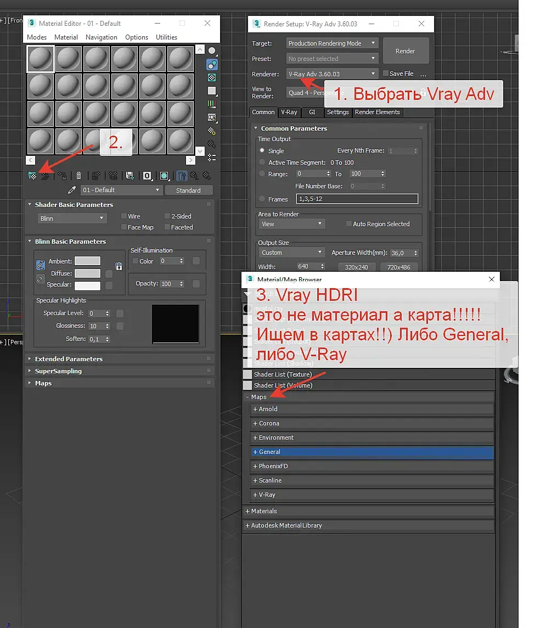This screenshot has width=546, height=628.
Task: Expand Materials in Material/Map Browser
Action: click(x=369, y=511)
